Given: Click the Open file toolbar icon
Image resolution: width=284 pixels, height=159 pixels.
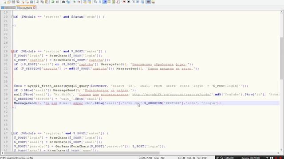Looking at the screenshot, I should (x=9, y=2).
